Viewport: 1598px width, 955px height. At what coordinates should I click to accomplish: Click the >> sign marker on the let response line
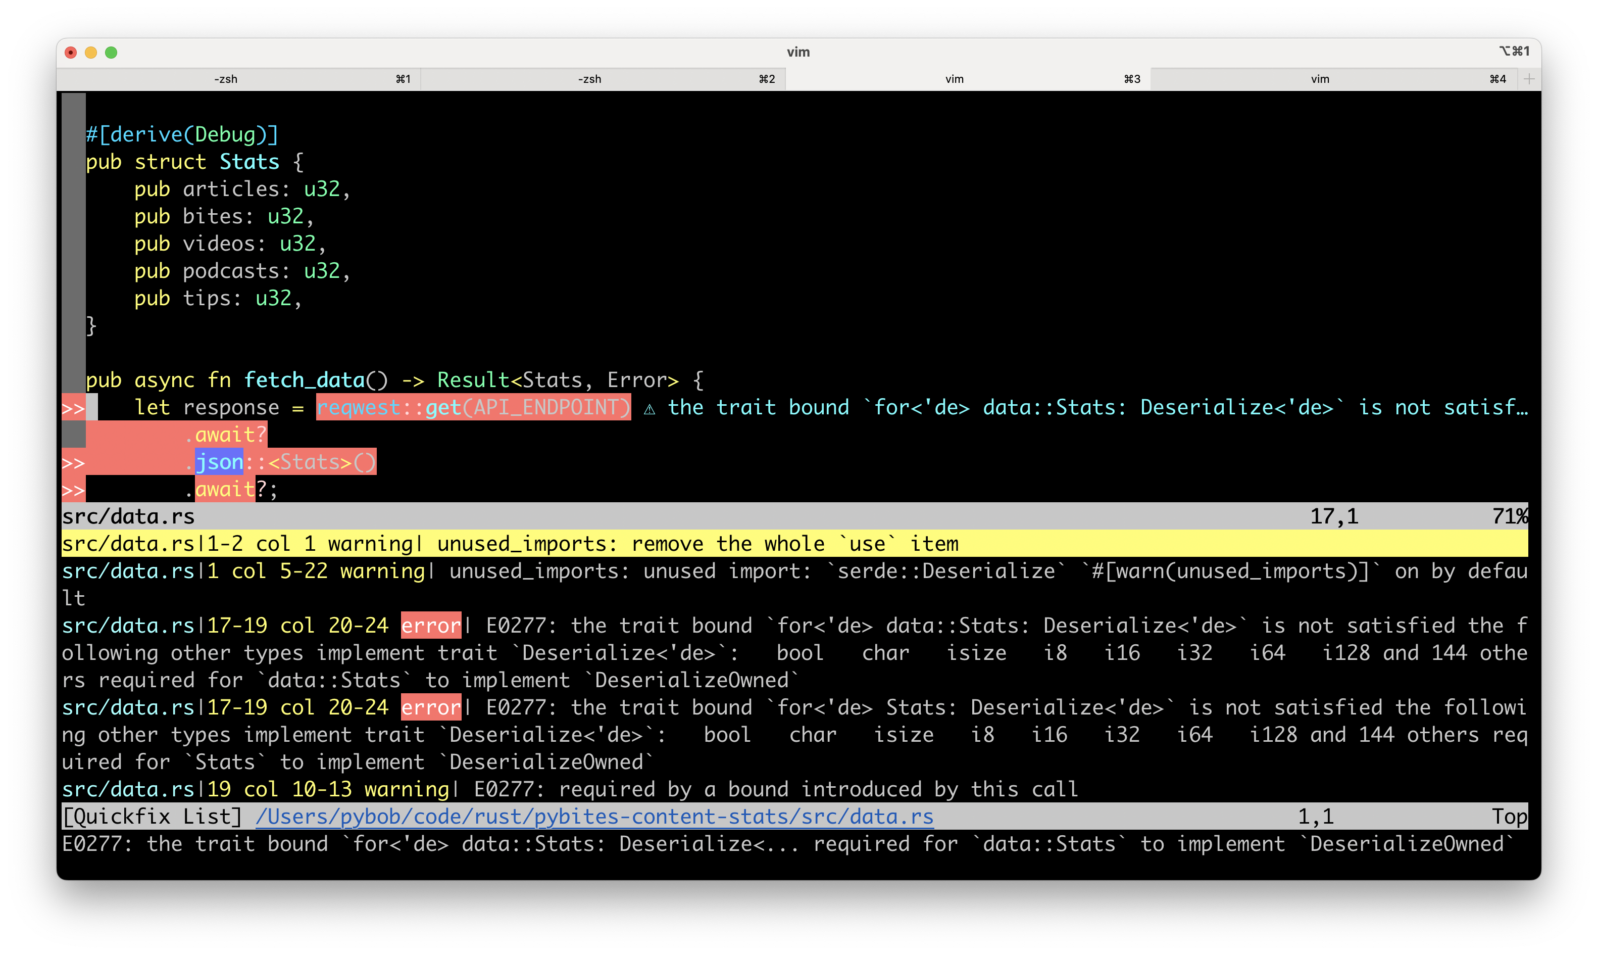[x=73, y=408]
